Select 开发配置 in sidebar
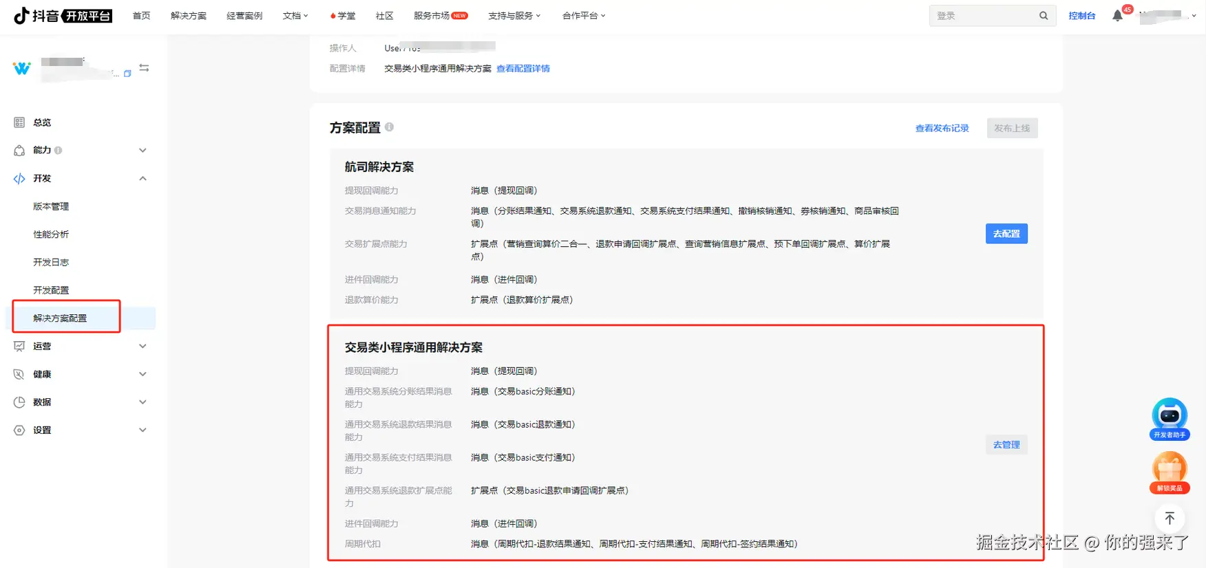 coord(51,290)
